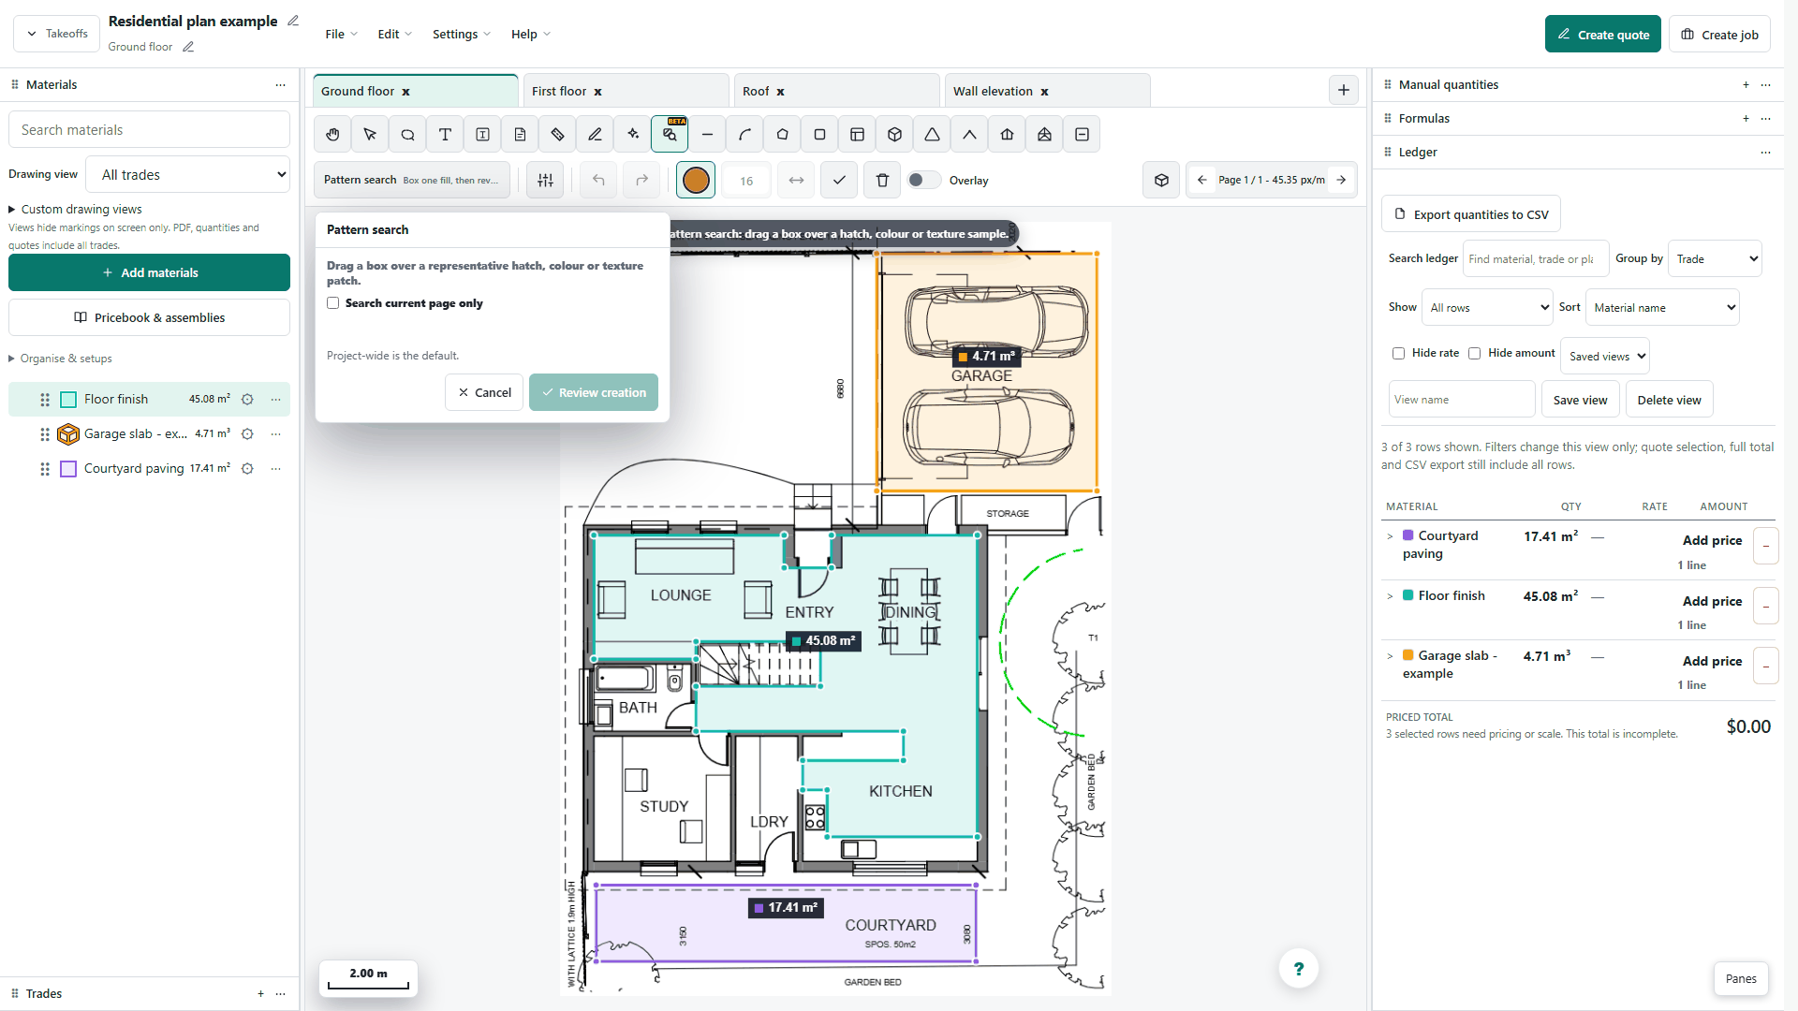Click the Floor finish teal swatch
The image size is (1798, 1011).
point(68,400)
